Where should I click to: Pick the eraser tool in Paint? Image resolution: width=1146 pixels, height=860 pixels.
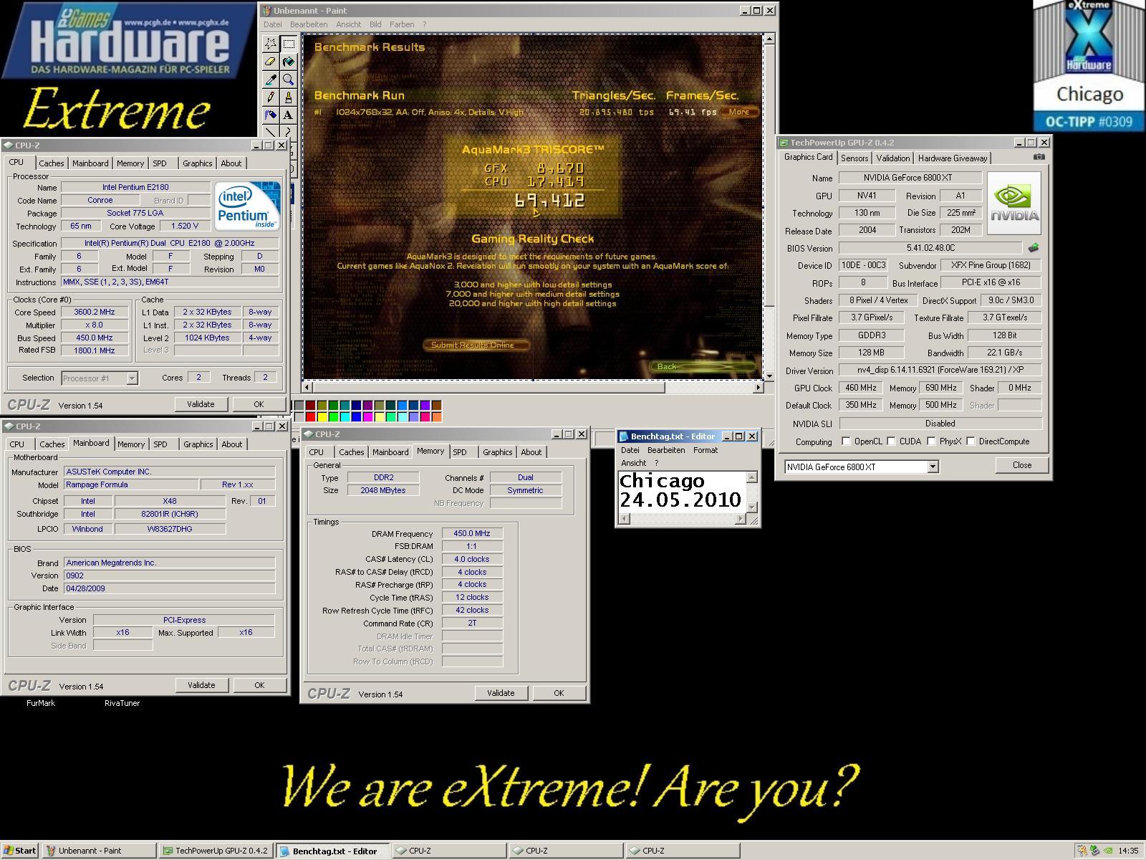coord(271,62)
